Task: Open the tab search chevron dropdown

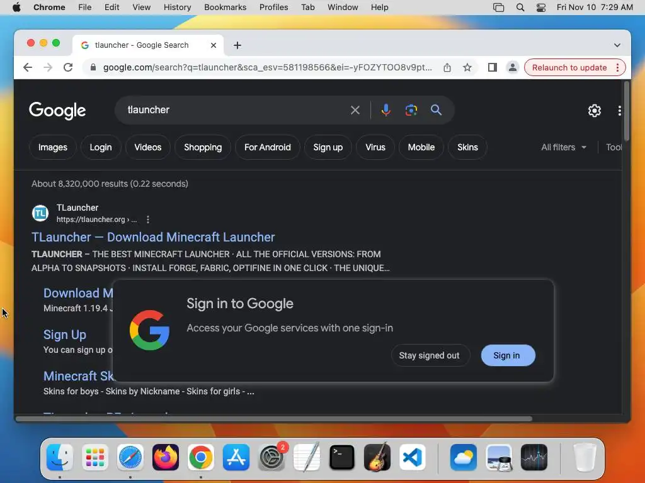Action: (617, 45)
